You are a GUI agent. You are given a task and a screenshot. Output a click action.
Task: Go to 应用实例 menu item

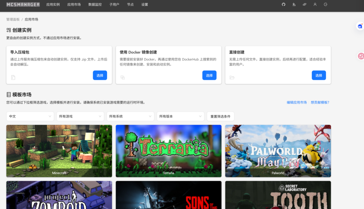53,5
